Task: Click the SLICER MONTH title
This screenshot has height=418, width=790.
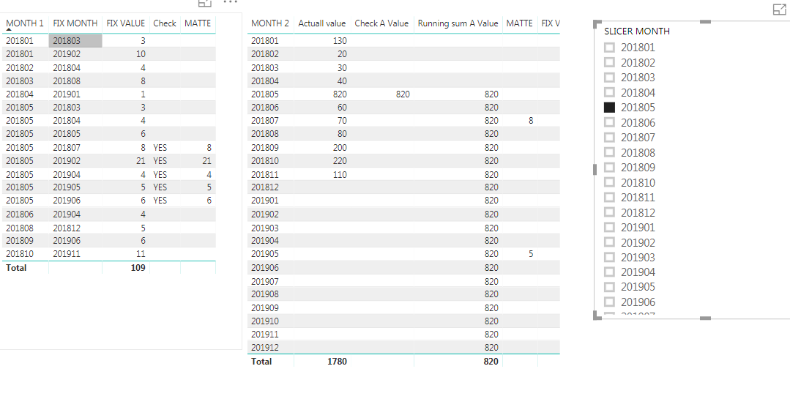Action: click(637, 31)
